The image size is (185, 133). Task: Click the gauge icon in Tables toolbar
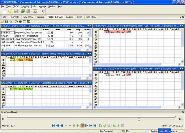[16, 21]
